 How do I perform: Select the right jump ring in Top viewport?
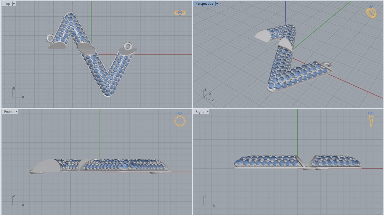click(128, 46)
